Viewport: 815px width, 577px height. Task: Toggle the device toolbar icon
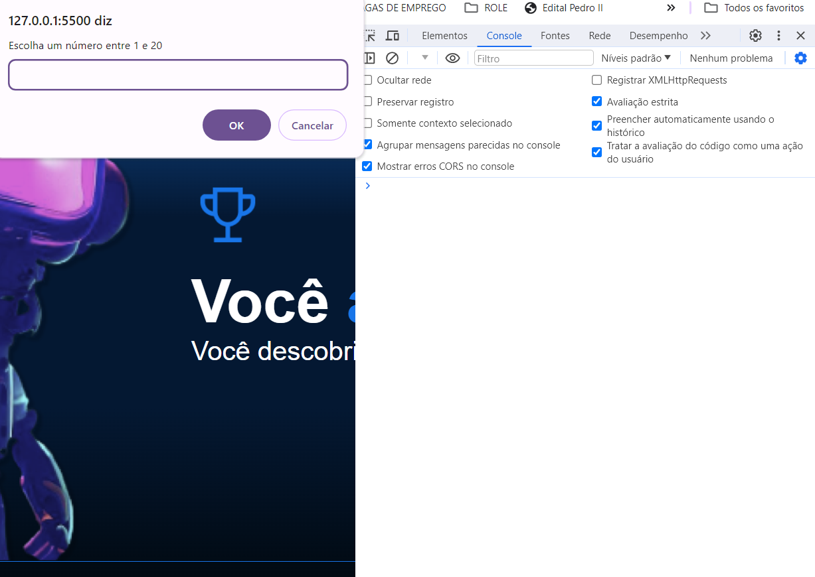click(393, 36)
